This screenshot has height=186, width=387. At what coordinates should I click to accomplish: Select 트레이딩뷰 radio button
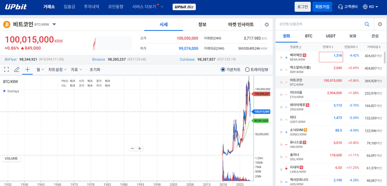pyautogui.click(x=247, y=70)
